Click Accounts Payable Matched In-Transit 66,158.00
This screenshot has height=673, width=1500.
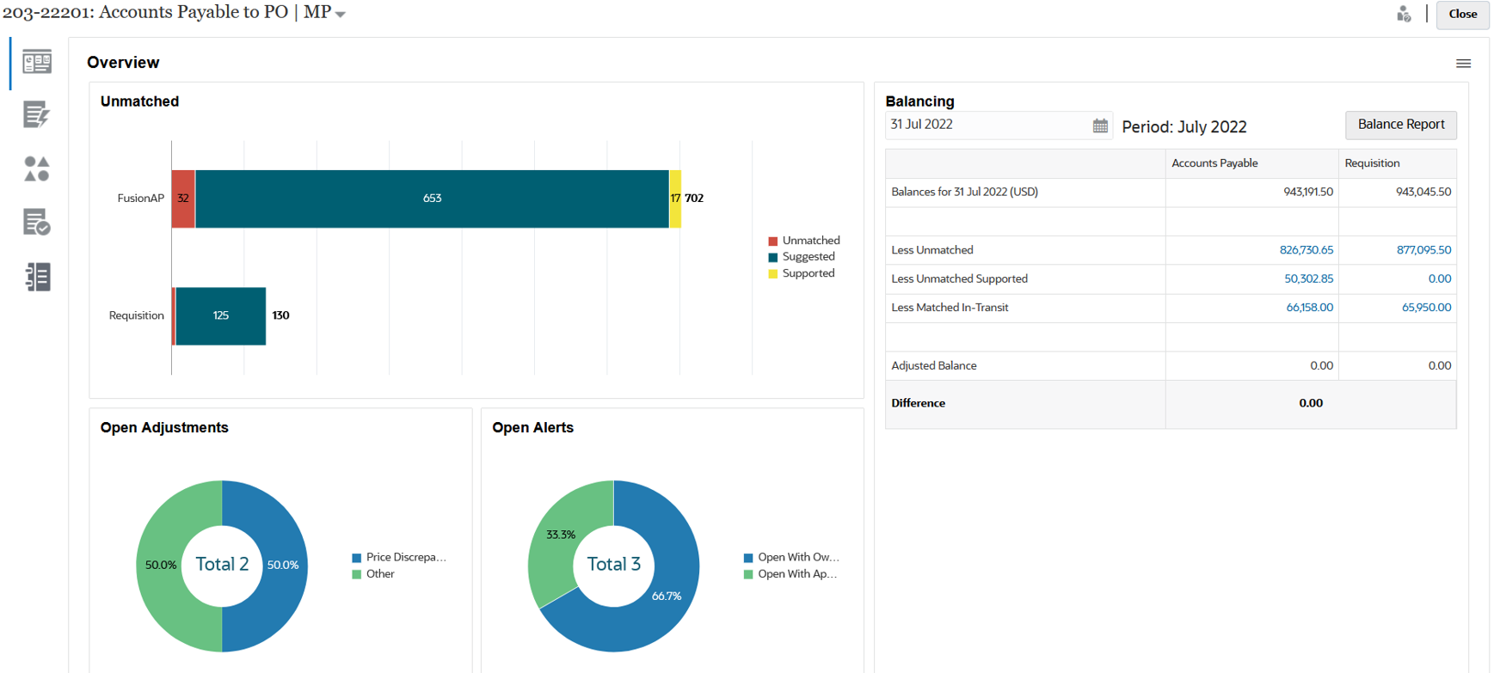tap(1309, 308)
